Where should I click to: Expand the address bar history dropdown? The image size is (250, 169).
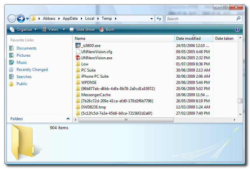coord(152,19)
